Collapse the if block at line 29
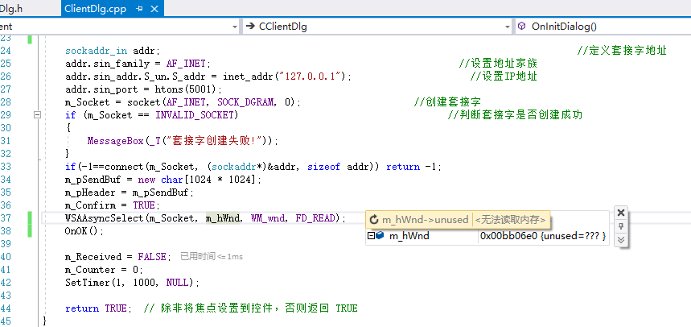691x327 pixels. click(38, 114)
